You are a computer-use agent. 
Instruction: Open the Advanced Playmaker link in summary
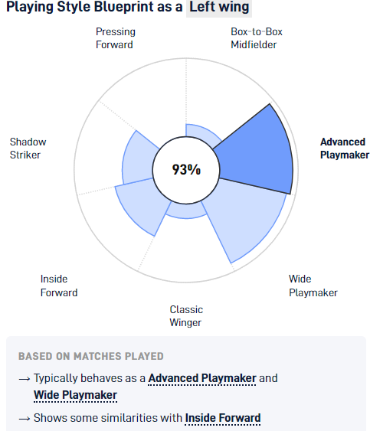click(x=202, y=378)
